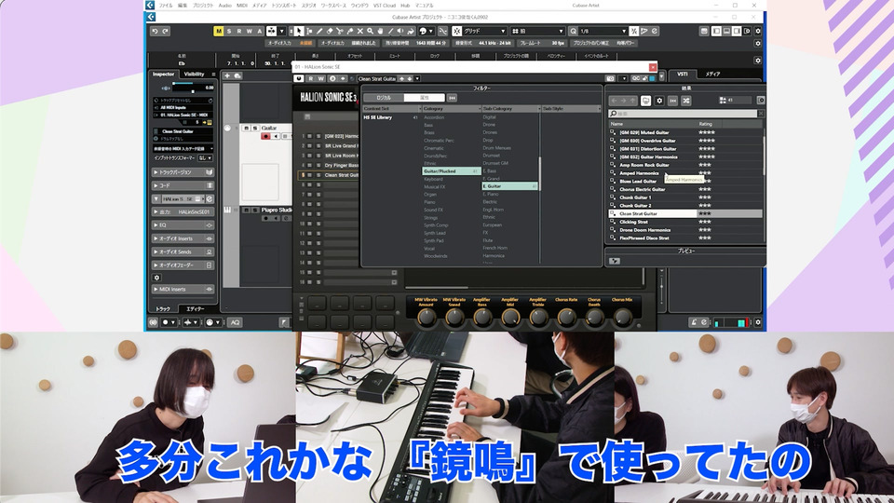The height and width of the screenshot is (503, 894).
Task: Open the grid type 拍 dropdown
Action: click(537, 31)
